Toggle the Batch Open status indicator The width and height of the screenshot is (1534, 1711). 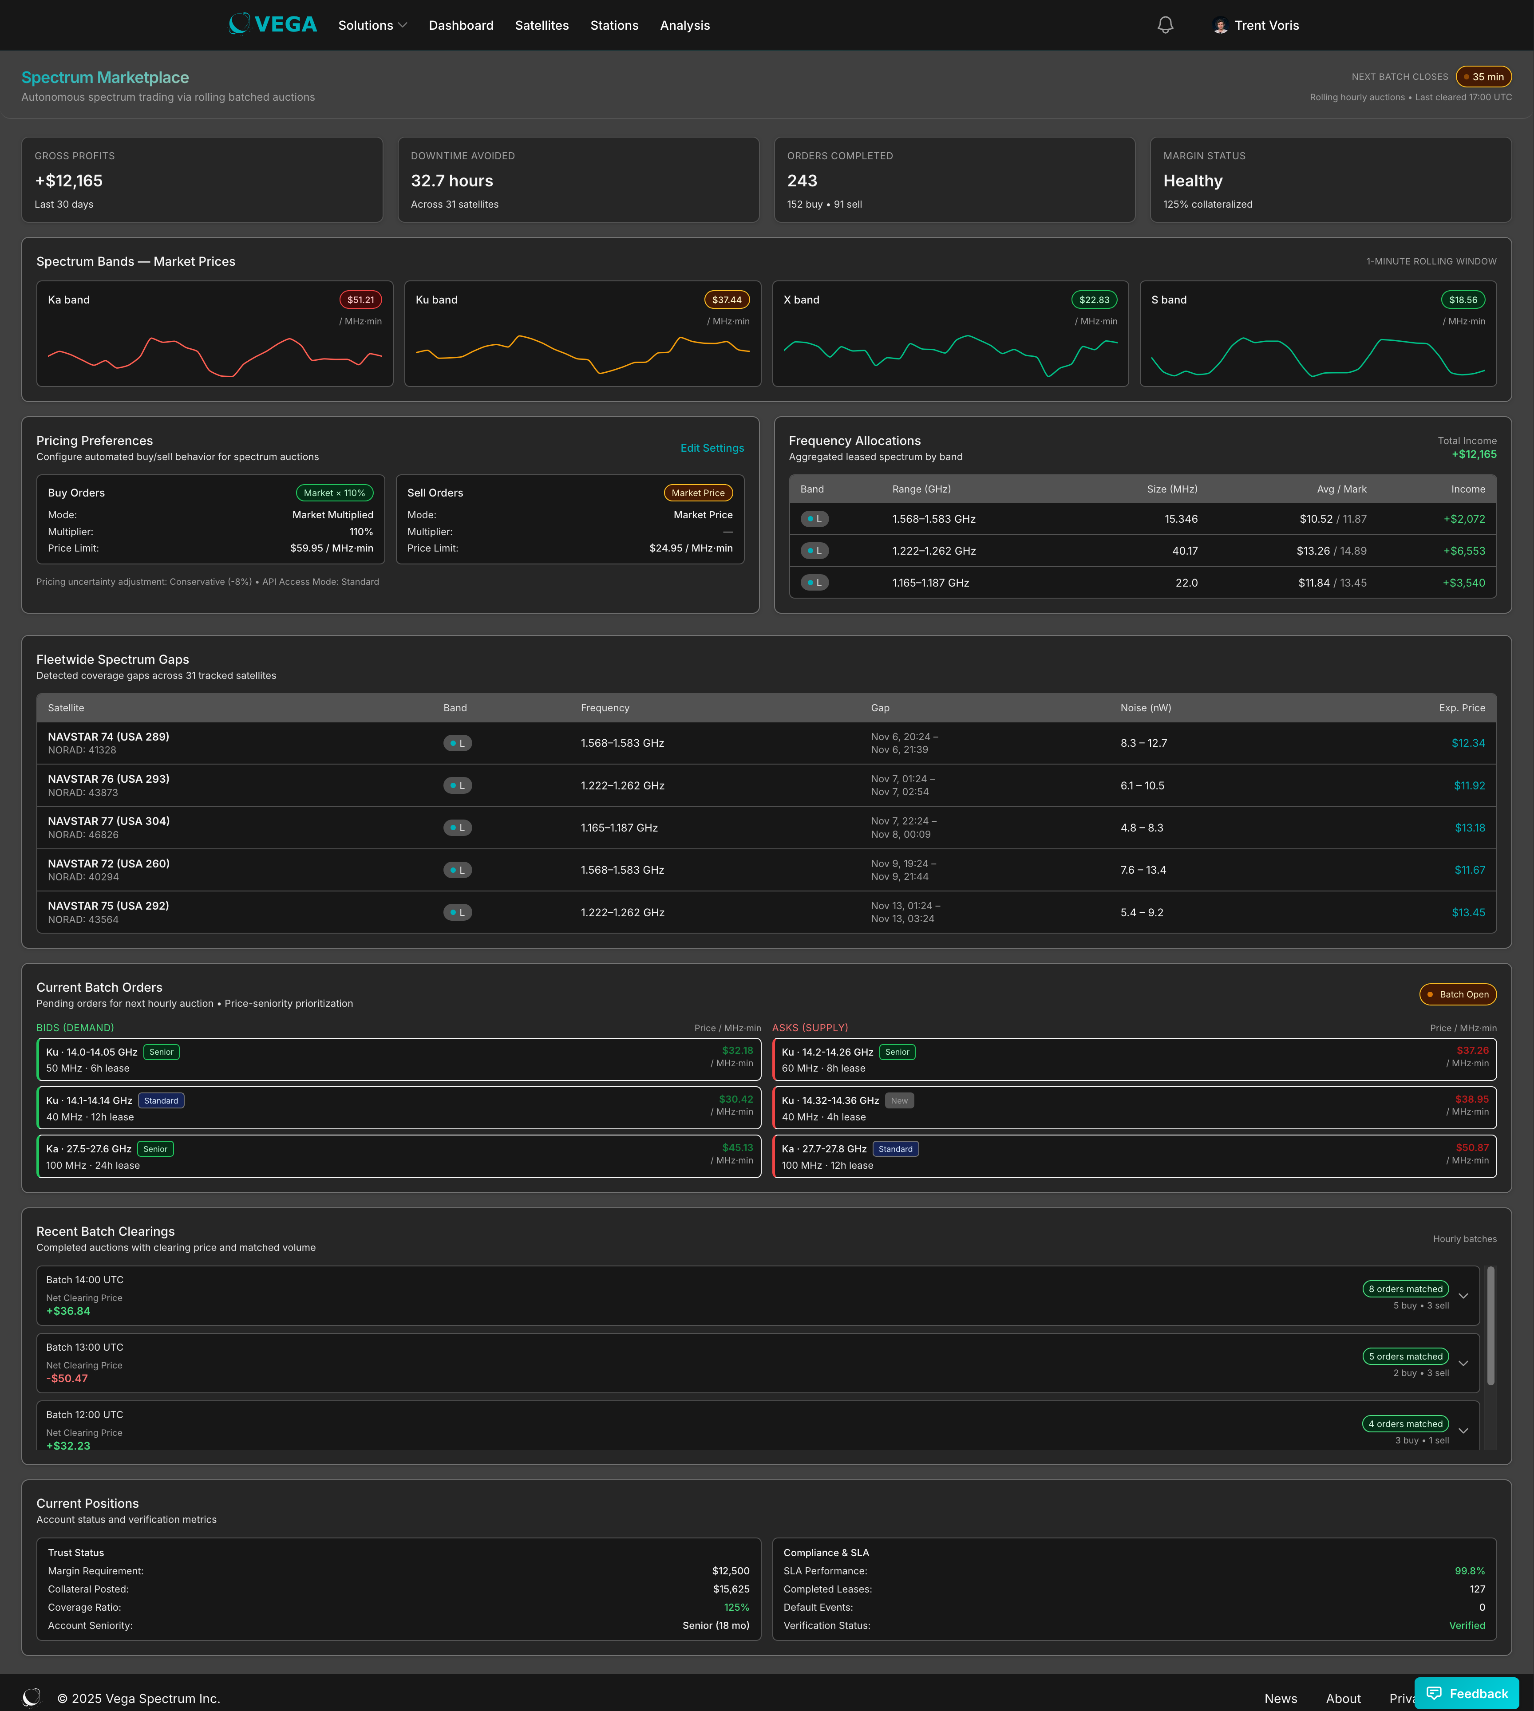[x=1457, y=994]
